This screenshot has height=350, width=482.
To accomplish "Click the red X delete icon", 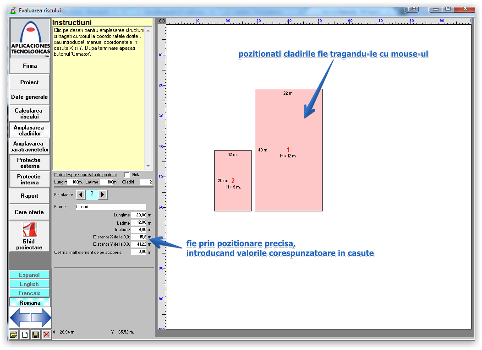I will (x=46, y=334).
